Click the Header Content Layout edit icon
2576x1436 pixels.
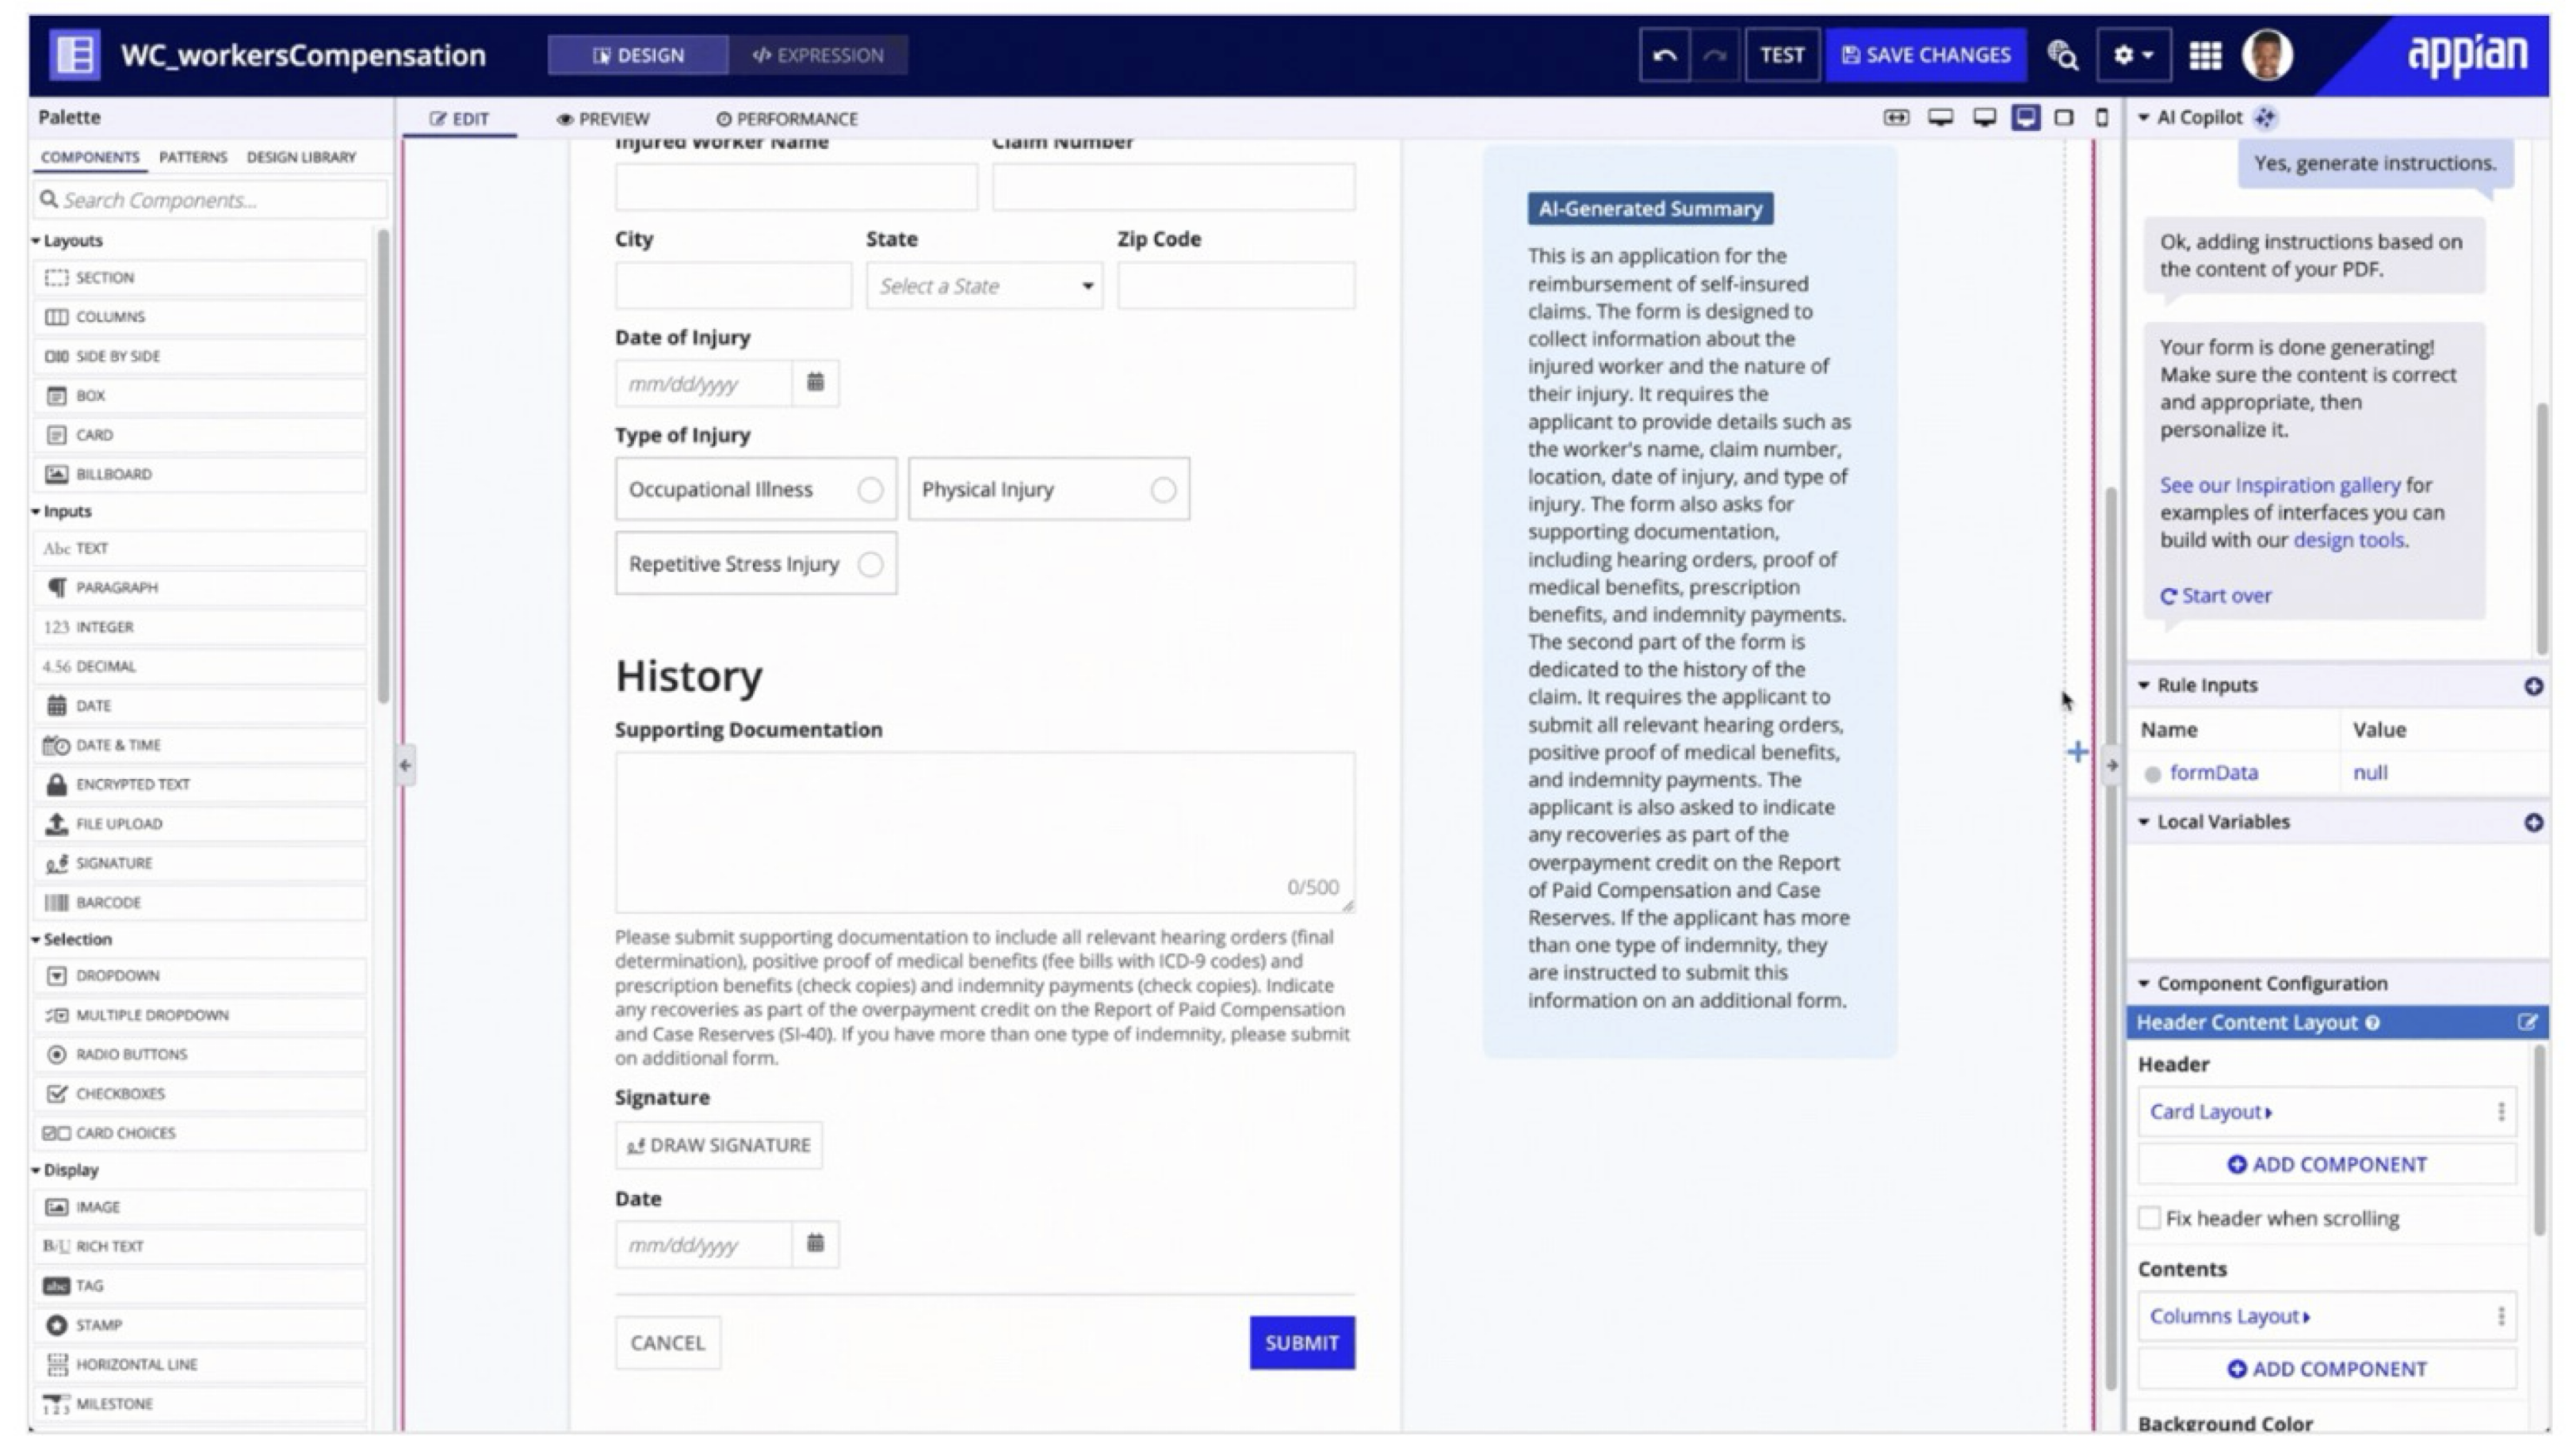pos(2526,1022)
